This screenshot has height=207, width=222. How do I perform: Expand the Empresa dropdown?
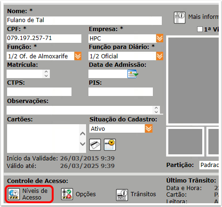click(x=159, y=38)
